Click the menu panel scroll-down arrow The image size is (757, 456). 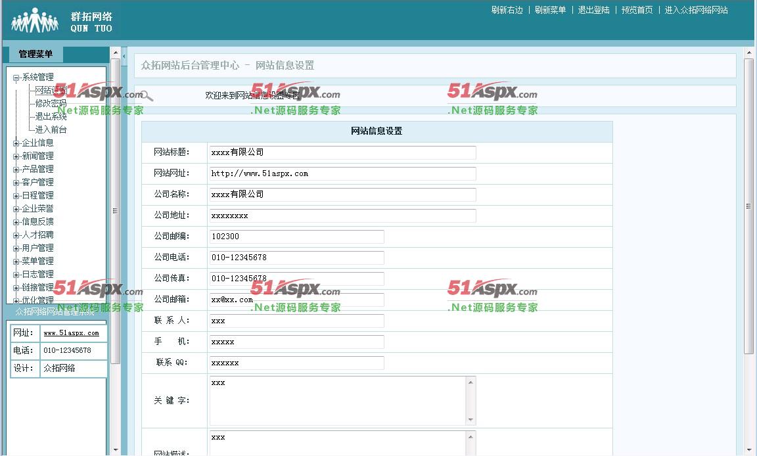pos(116,450)
